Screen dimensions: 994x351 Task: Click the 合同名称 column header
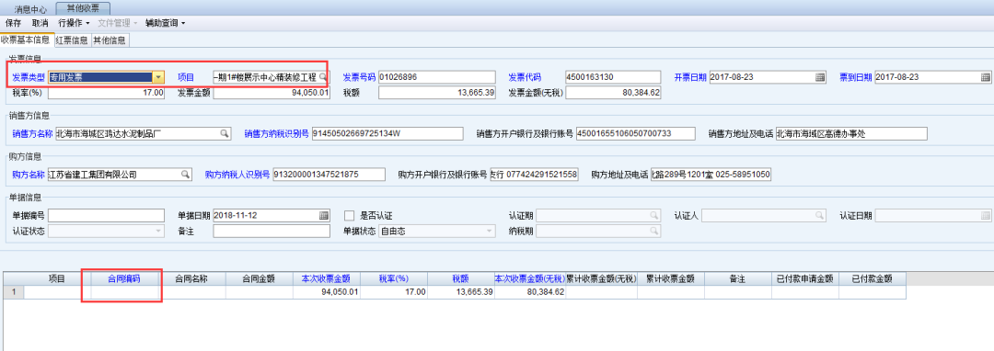pos(191,278)
